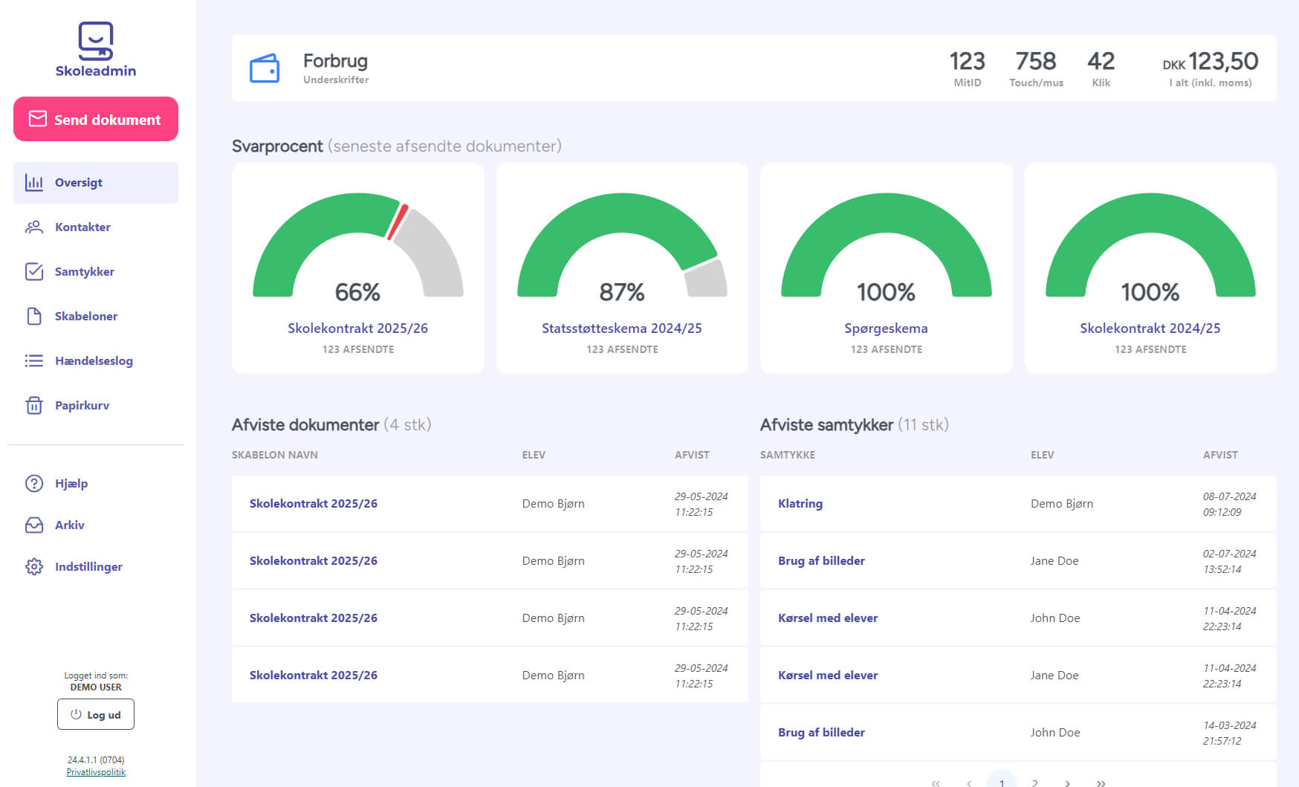This screenshot has width=1299, height=787.
Task: Jump to the last samtykker page
Action: (x=1101, y=783)
